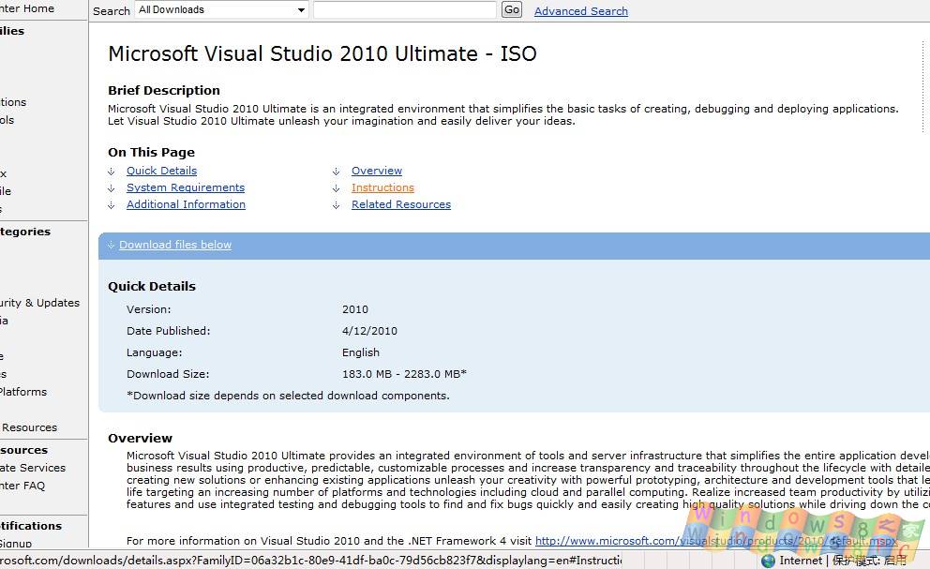
Task: Open the Signup sidebar link under Notifications
Action: coord(16,543)
